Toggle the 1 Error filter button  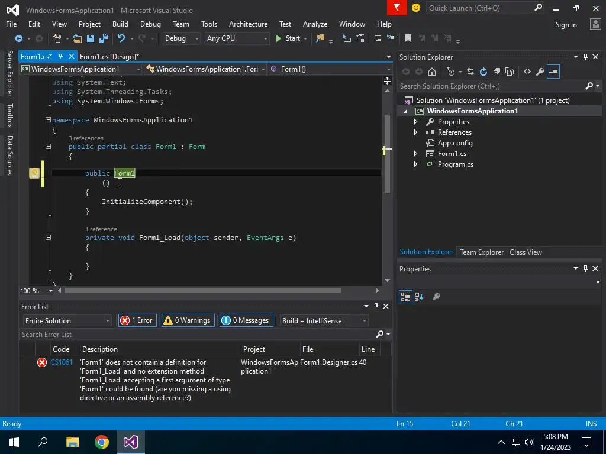(x=137, y=320)
